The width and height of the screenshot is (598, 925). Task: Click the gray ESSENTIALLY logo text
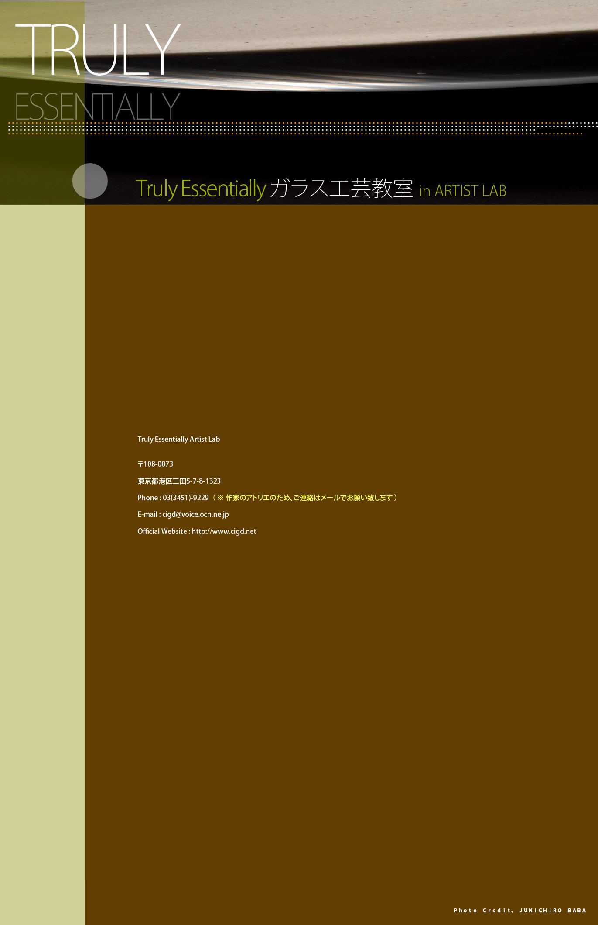click(x=97, y=107)
